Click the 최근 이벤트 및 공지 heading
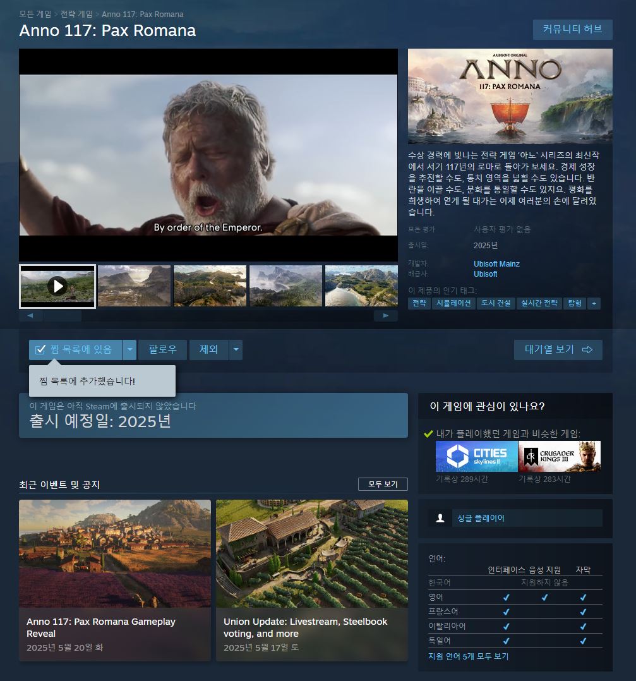 point(59,485)
